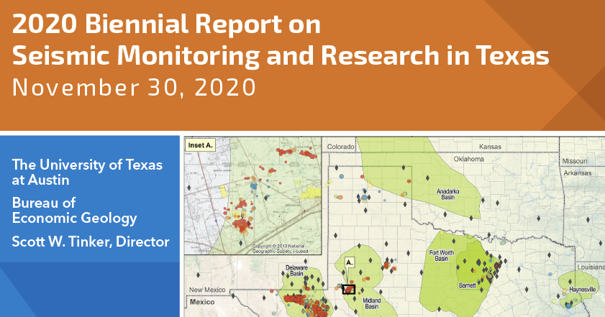Click the "2020 Biennial Report on" title line
Viewport: 605px width, 317px height.
(x=166, y=24)
